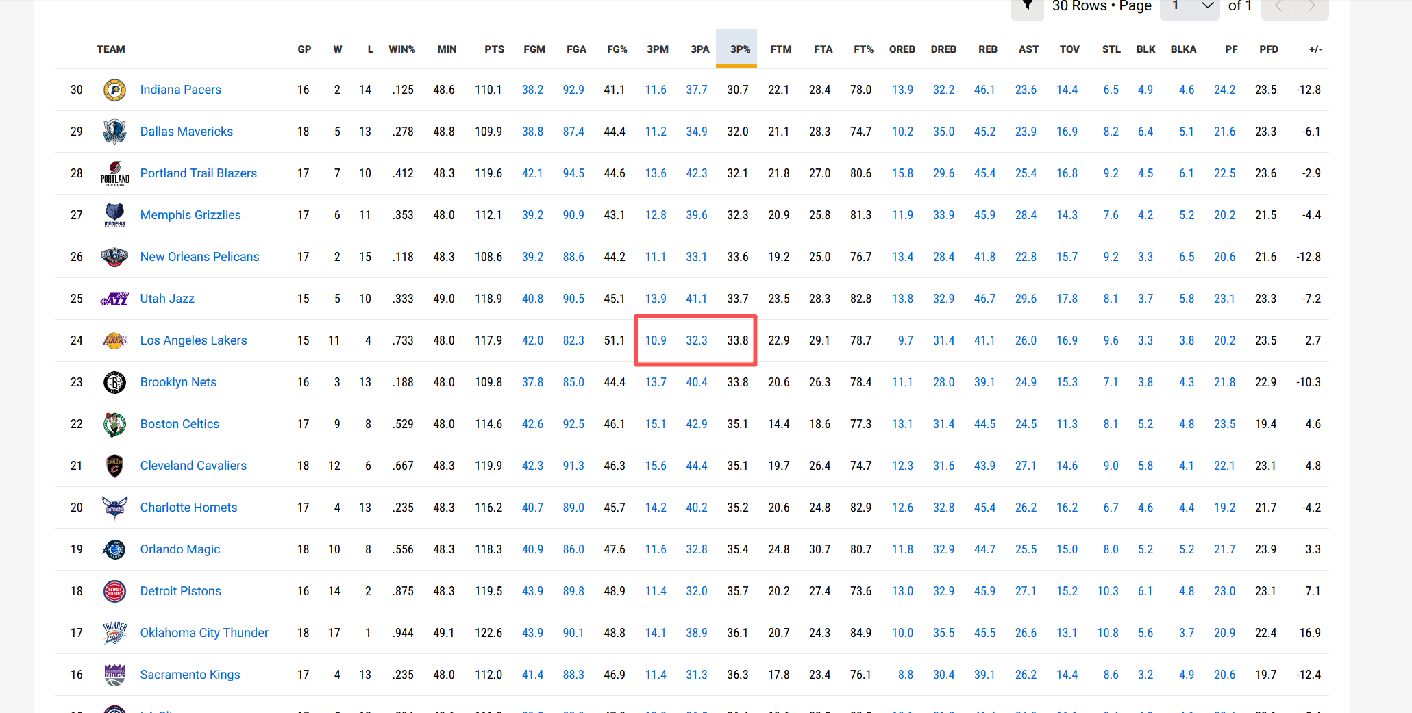Sort by the TOV column header
This screenshot has height=713, width=1412.
[1069, 49]
